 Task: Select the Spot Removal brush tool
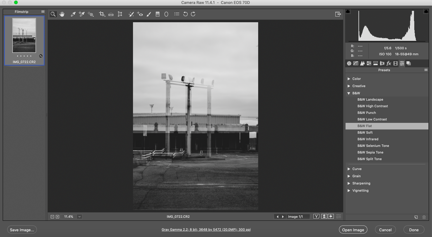coord(131,14)
